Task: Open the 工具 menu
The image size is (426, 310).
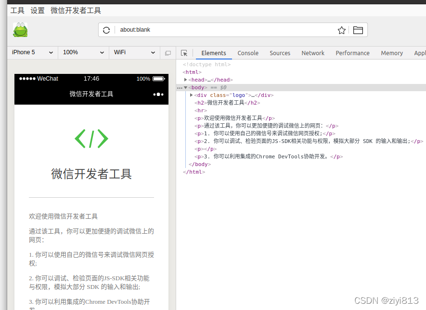Action: point(17,11)
